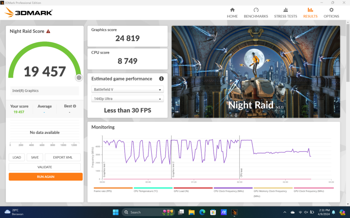The height and width of the screenshot is (218, 350).
Task: Open the 1440p Ultra quality dropdown
Action: (x=127, y=98)
